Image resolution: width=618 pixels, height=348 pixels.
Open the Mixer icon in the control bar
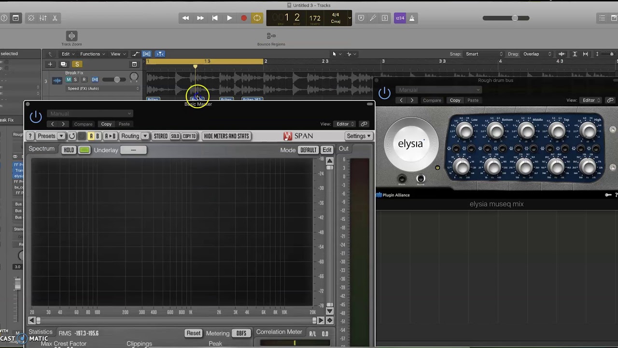coord(43,18)
